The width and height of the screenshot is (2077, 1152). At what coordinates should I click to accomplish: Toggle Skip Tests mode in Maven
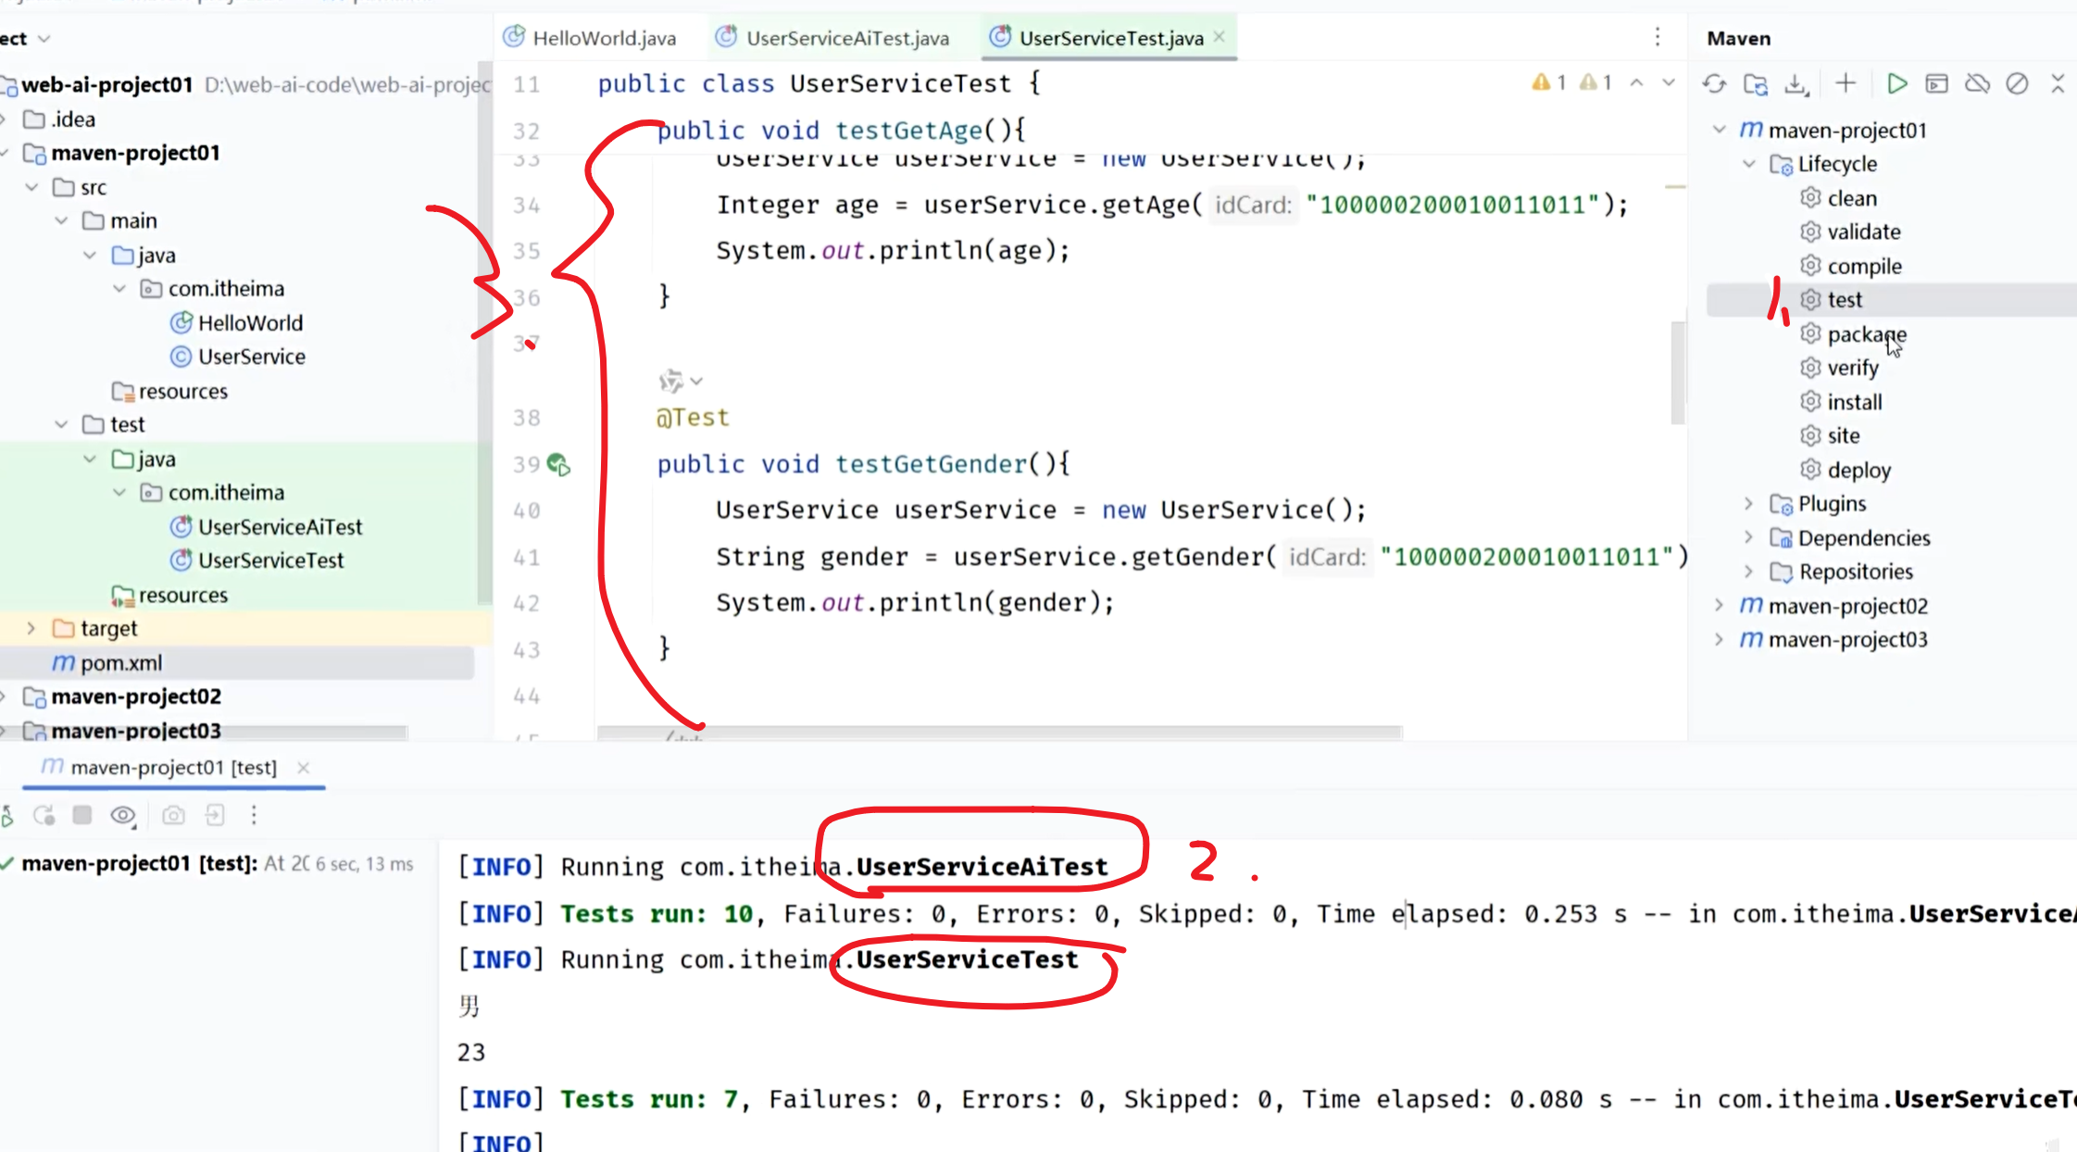[2017, 84]
